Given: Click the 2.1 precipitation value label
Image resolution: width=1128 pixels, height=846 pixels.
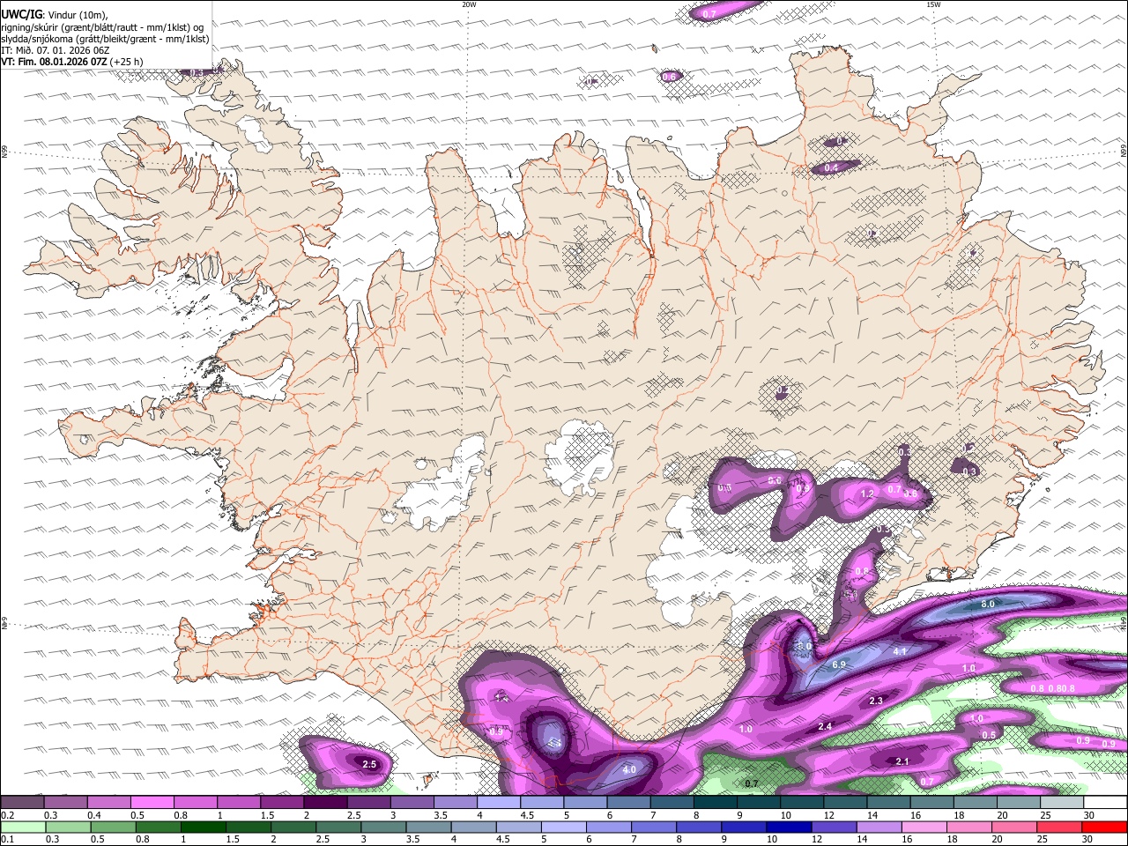Looking at the screenshot, I should [902, 761].
